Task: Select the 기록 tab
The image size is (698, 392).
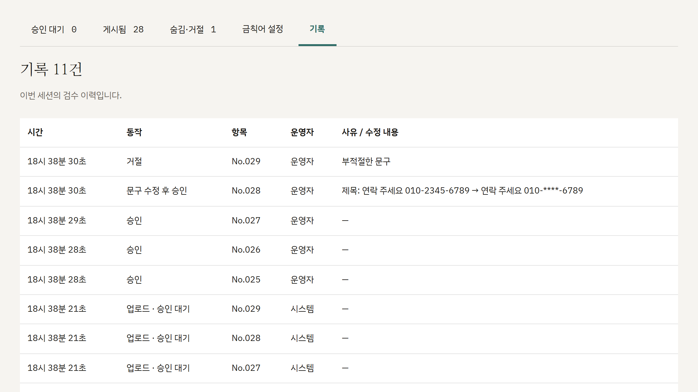Action: 317,30
